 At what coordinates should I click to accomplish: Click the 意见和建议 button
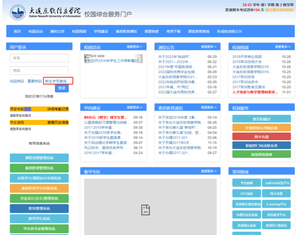click(261, 119)
